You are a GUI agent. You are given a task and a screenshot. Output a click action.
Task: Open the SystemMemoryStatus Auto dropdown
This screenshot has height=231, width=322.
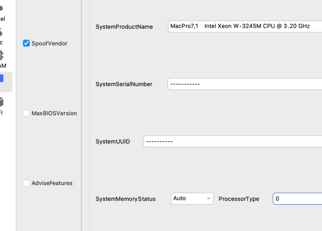coord(192,198)
